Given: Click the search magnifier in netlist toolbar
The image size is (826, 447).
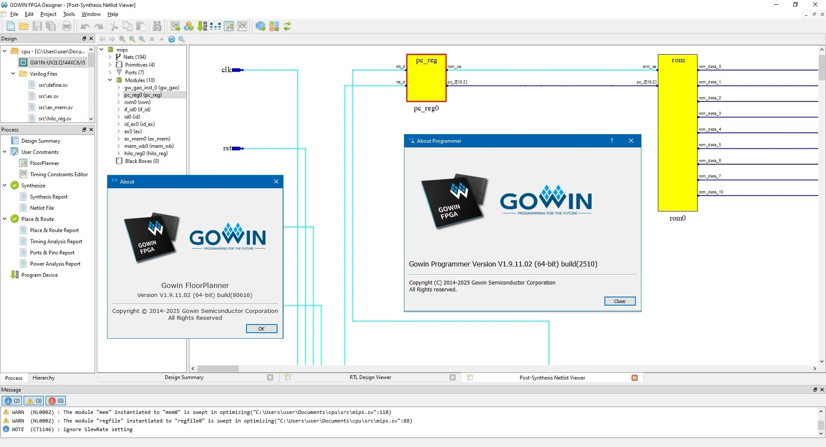Looking at the screenshot, I should [182, 39].
